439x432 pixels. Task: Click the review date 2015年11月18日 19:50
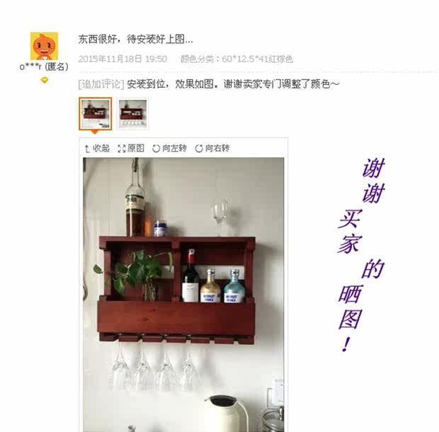point(122,59)
